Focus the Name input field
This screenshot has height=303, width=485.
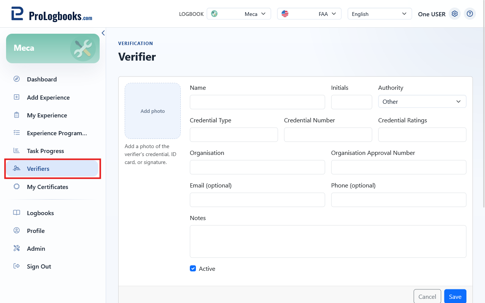257,102
